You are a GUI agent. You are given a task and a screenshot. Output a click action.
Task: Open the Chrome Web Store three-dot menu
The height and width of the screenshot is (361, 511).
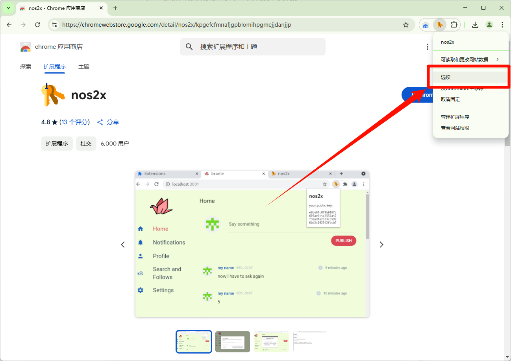pyautogui.click(x=427, y=47)
